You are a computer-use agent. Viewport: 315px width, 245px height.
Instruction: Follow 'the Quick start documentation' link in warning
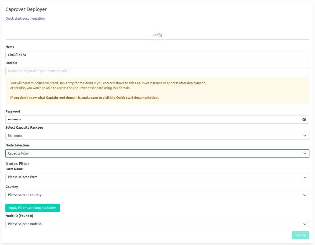(134, 98)
